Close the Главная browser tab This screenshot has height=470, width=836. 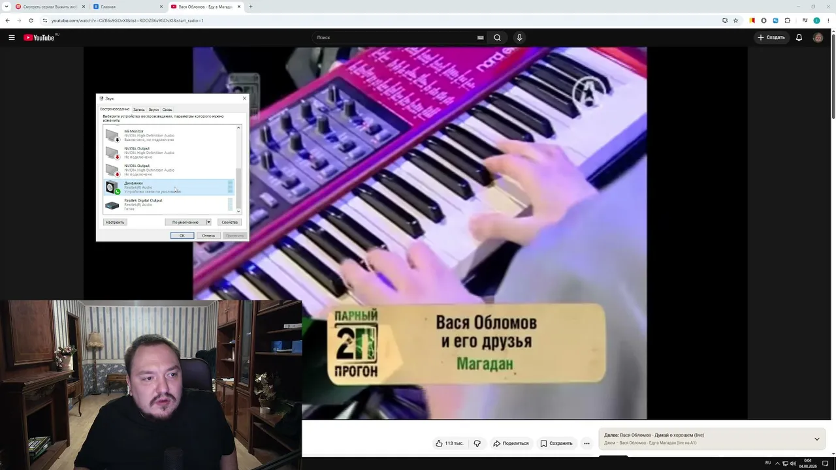(x=161, y=7)
